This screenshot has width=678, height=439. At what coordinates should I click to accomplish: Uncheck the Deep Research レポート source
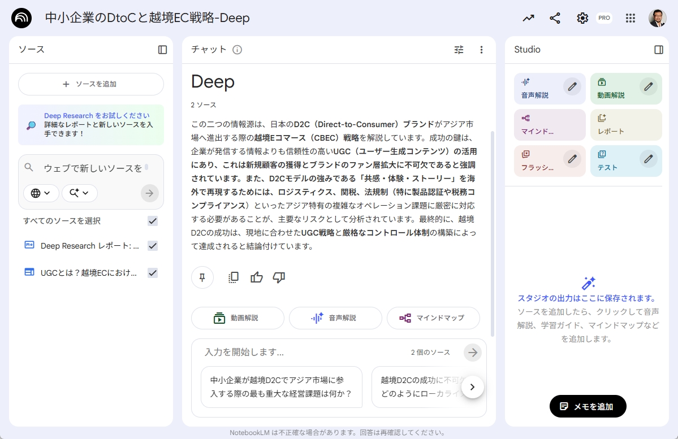click(x=152, y=246)
